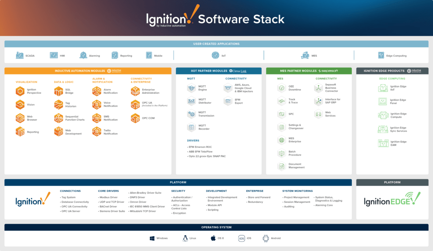Click the Ignition Edge platform logo
Viewport: 433px width, 251px height.
tap(392, 199)
